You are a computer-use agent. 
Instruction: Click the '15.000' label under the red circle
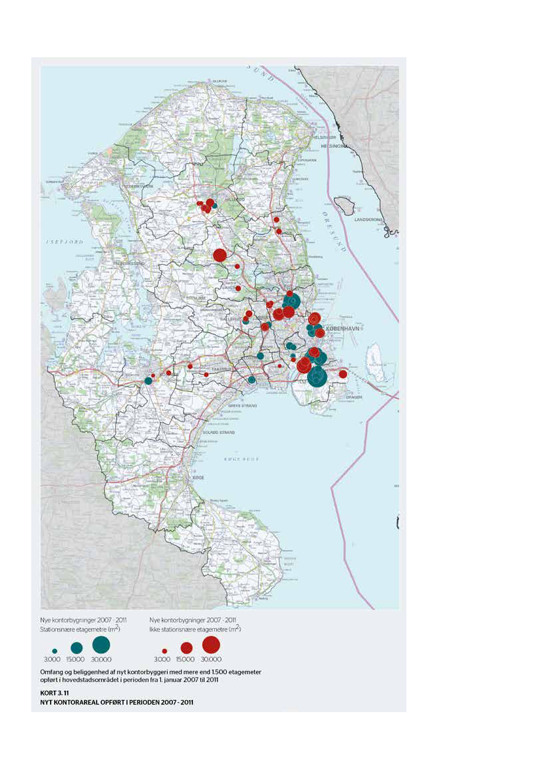(186, 660)
